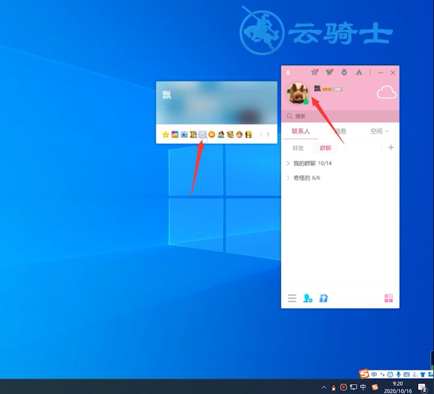
Task: Click the green online status dot
Action: coord(306,102)
